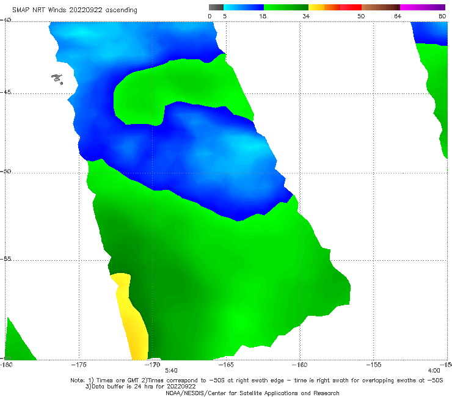This screenshot has height=397, width=452.
Task: Click the longitude label "-180"
Action: click(x=6, y=365)
